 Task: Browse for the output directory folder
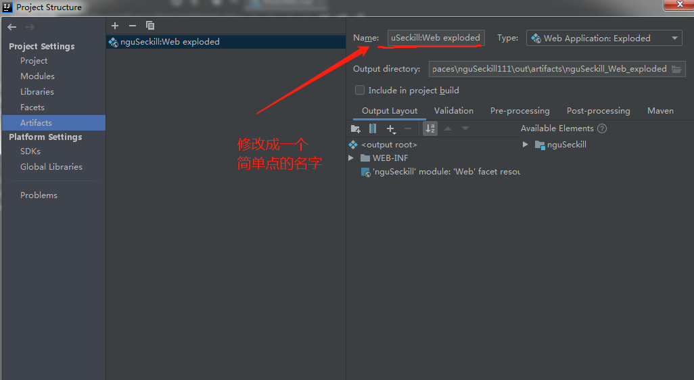coord(676,69)
